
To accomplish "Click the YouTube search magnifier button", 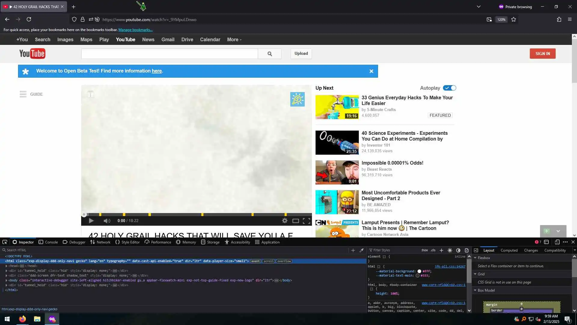I will (x=270, y=54).
